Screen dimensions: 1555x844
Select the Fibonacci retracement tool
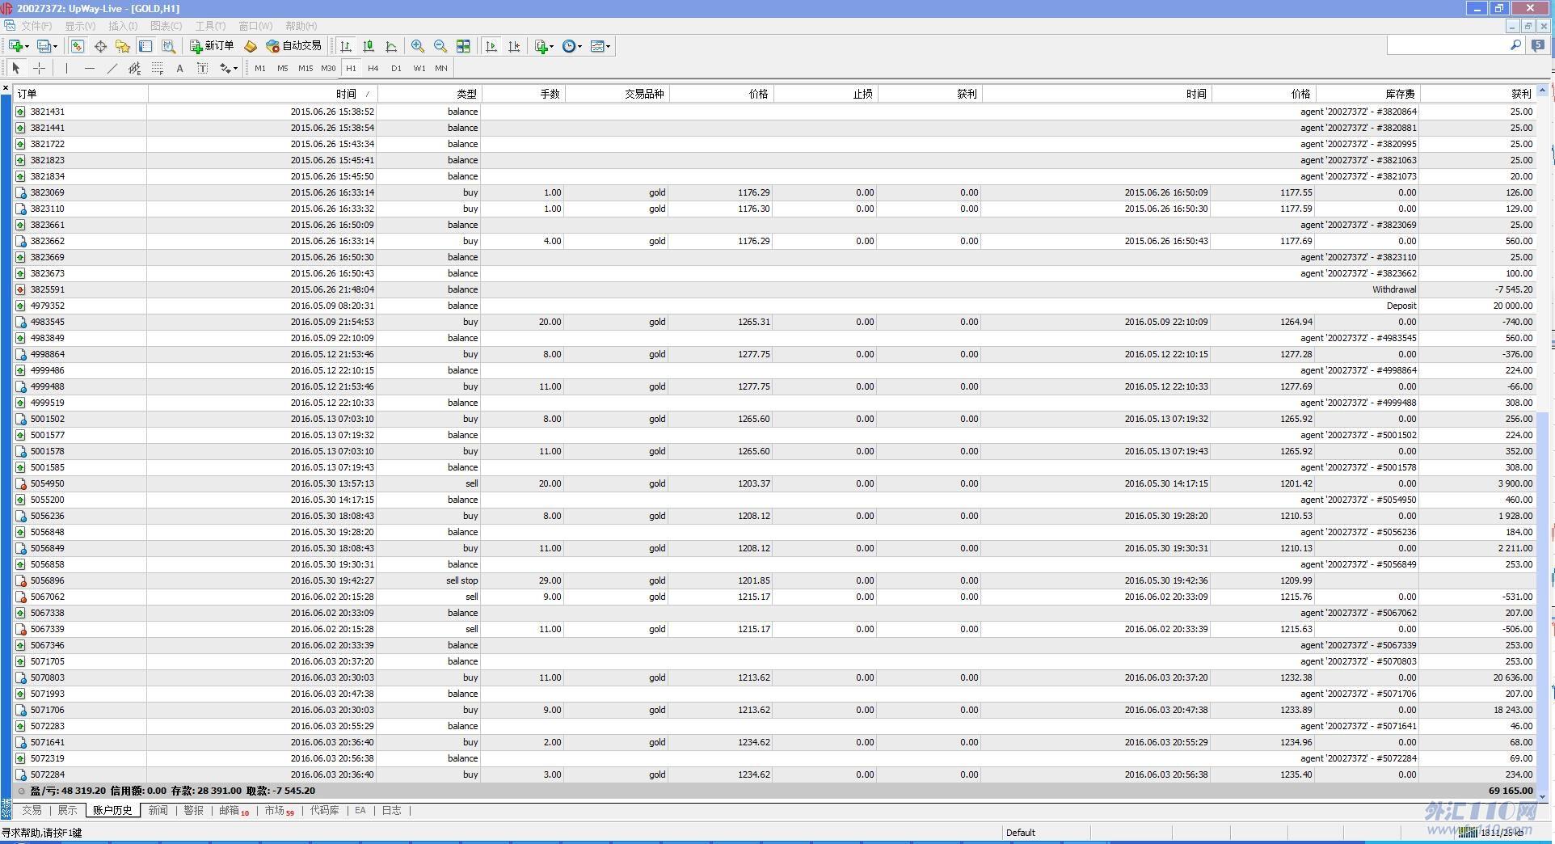point(158,68)
